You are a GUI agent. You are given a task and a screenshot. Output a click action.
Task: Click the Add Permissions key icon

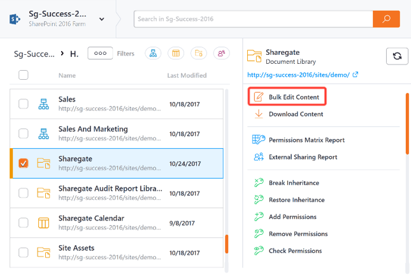click(259, 216)
